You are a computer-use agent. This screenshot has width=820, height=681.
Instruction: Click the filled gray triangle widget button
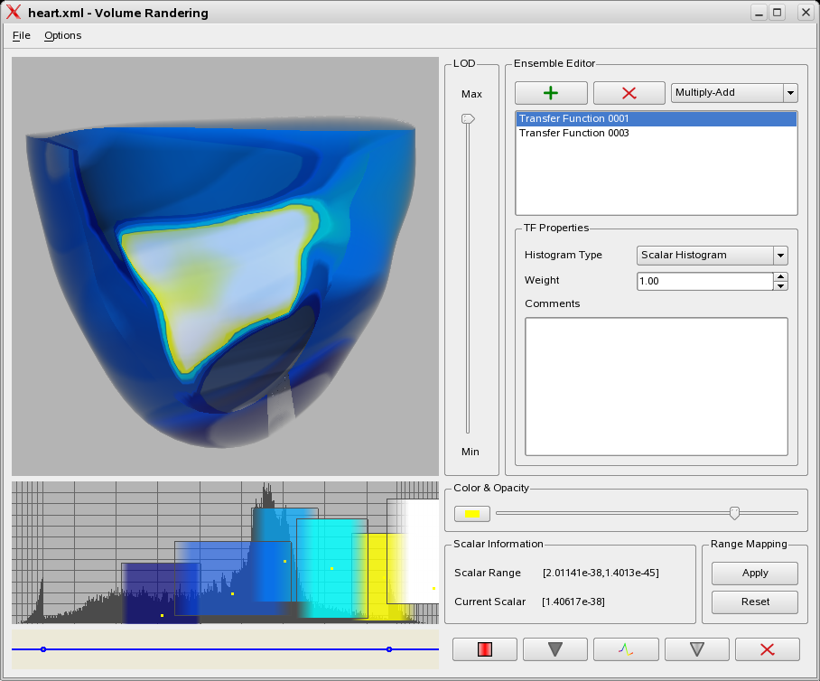click(555, 649)
